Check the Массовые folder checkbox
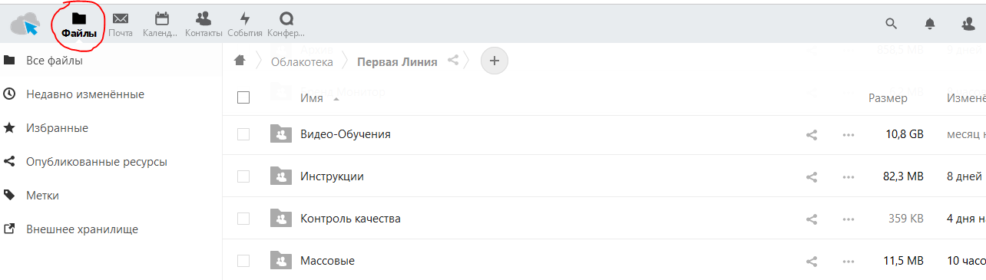 pyautogui.click(x=243, y=261)
